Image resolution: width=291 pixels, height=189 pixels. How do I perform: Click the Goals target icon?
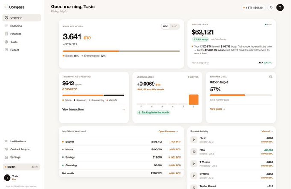6,42
